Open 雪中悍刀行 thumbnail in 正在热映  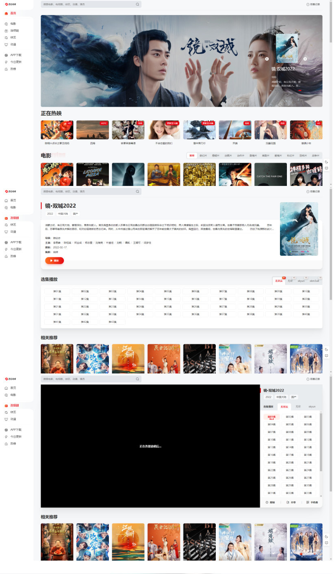click(199, 130)
